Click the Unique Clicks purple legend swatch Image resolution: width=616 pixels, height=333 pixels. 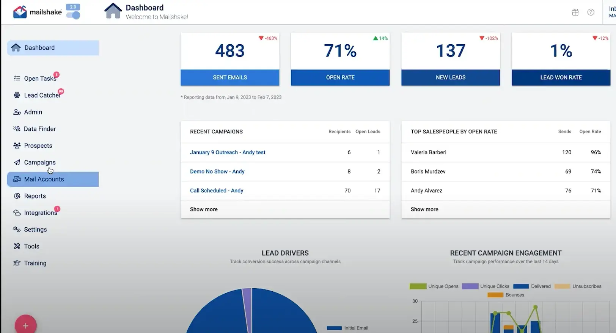470,286
